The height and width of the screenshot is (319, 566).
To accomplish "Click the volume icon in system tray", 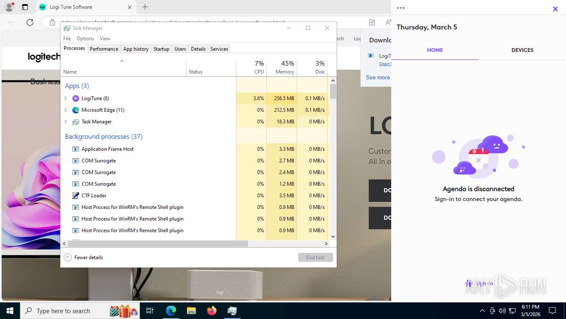I will (502, 311).
